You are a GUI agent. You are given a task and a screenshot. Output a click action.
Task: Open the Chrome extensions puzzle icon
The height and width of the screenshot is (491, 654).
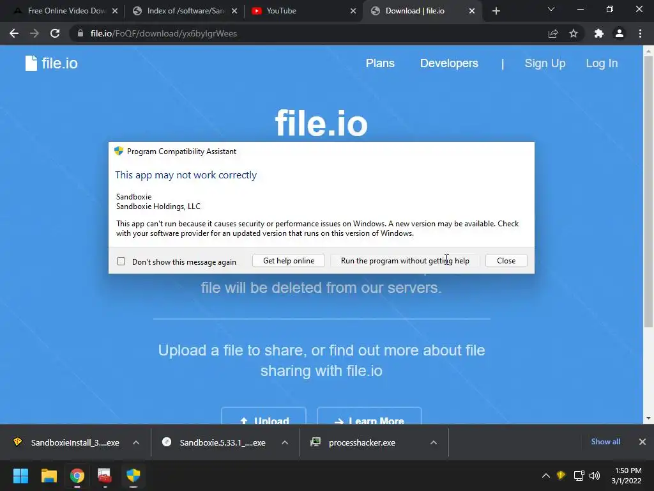[x=599, y=33]
